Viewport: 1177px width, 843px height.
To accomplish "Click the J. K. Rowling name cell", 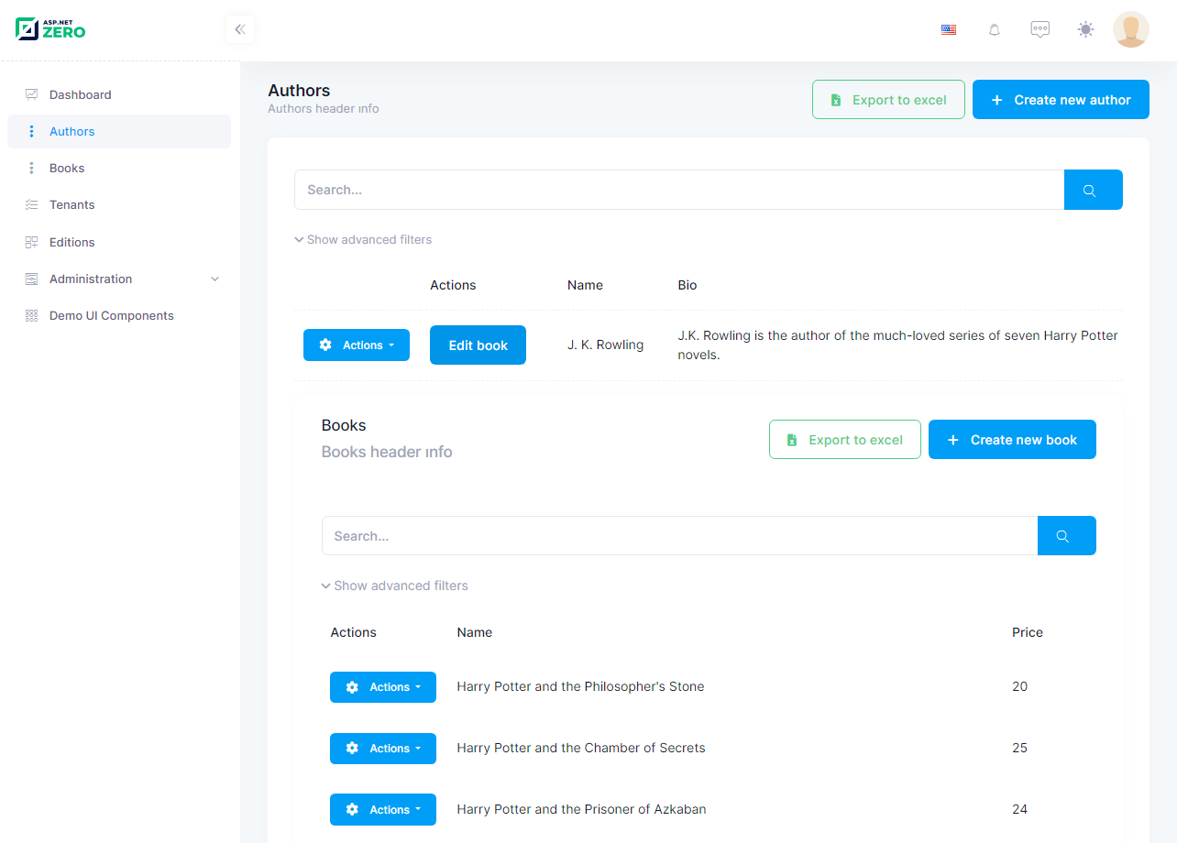I will click(x=605, y=345).
